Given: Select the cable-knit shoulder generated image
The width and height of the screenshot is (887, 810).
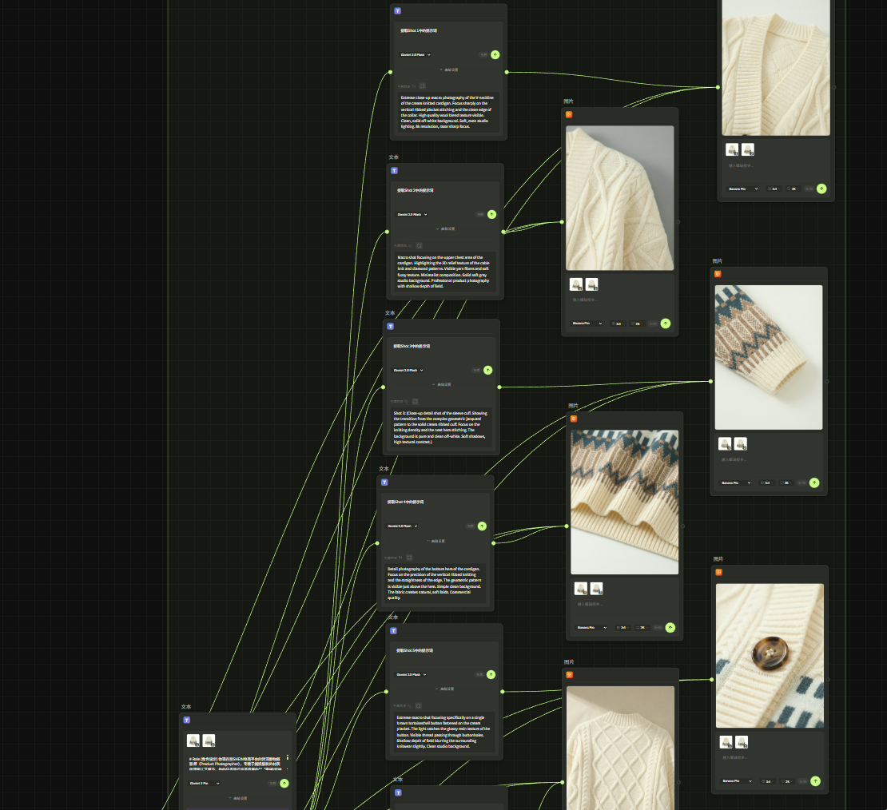Looking at the screenshot, I should [619, 197].
